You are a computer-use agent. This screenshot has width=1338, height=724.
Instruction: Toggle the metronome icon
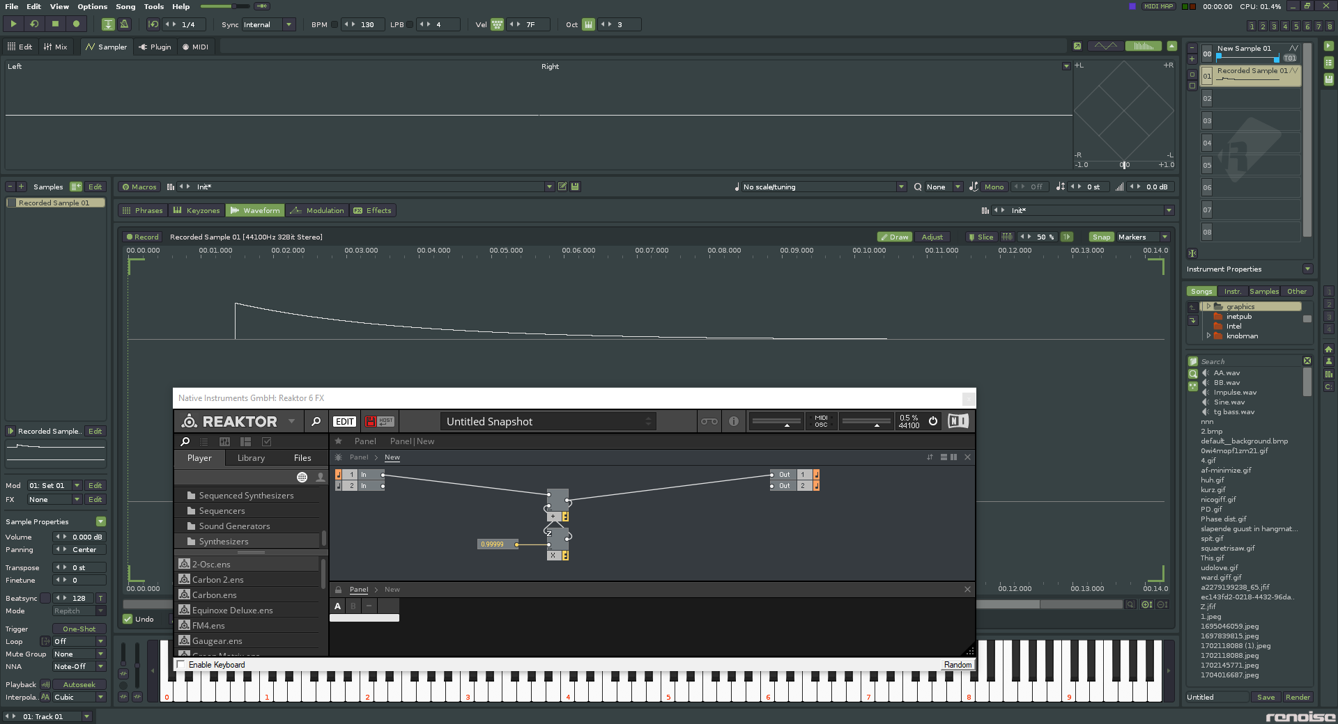tap(124, 24)
